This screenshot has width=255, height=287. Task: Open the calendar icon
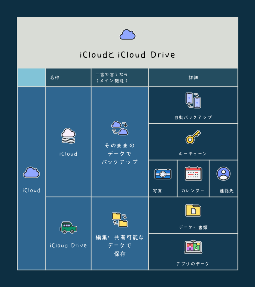pyautogui.click(x=193, y=174)
